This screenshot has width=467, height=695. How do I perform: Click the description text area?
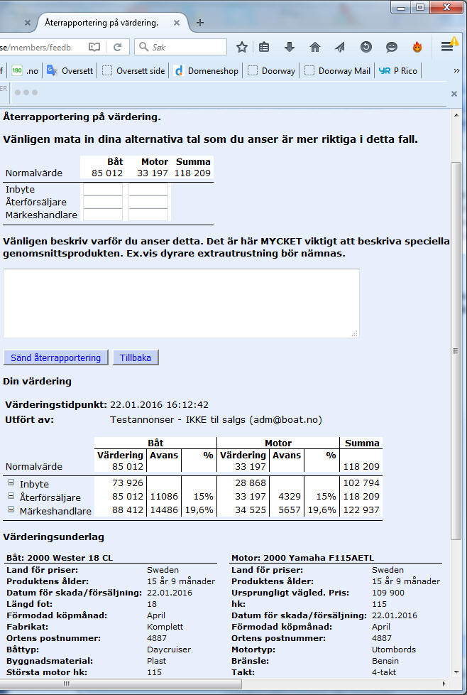pos(181,303)
